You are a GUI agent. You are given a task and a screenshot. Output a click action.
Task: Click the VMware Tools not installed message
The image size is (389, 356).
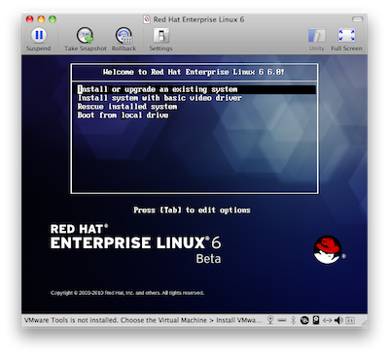[x=143, y=320]
